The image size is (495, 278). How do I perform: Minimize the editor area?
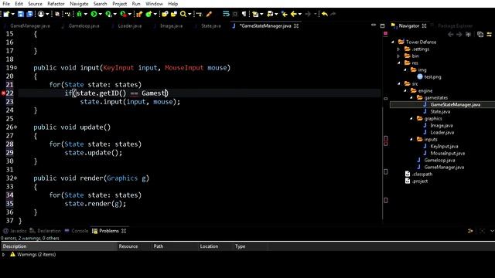pyautogui.click(x=374, y=25)
